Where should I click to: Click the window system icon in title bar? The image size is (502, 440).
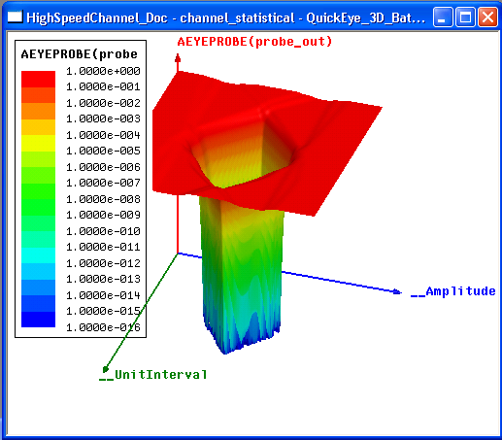coord(15,17)
